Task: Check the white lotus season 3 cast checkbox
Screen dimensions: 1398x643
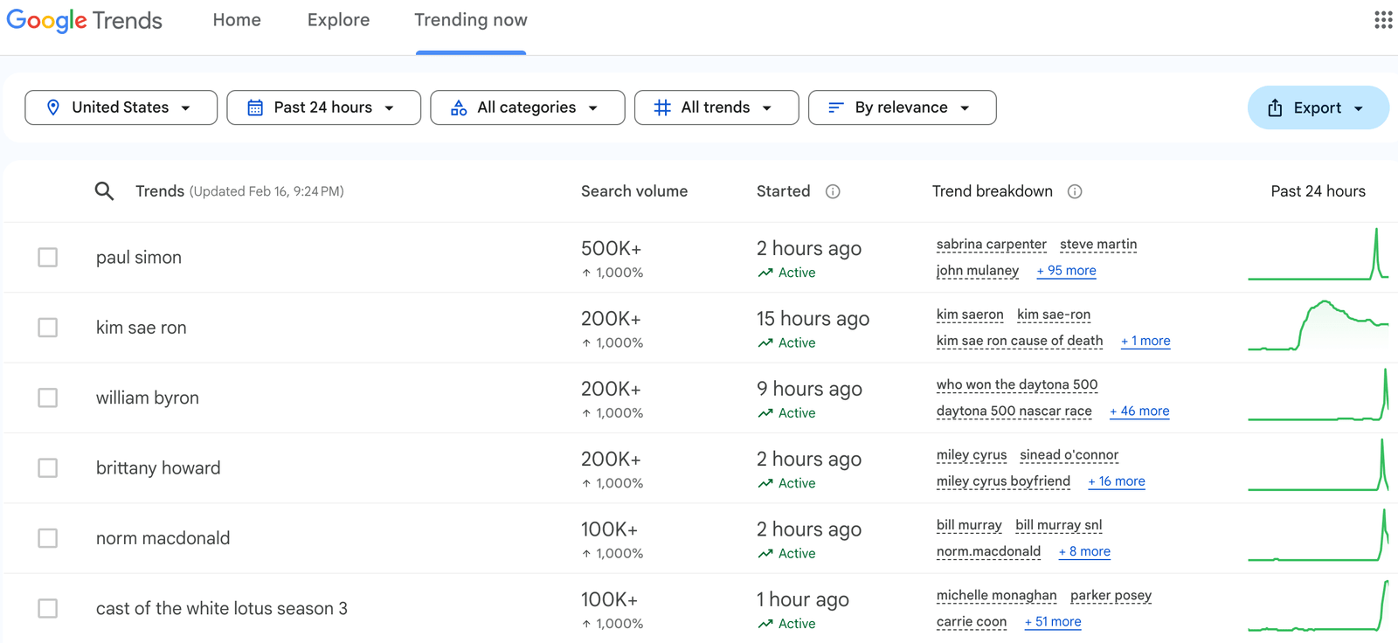Action: pyautogui.click(x=48, y=608)
